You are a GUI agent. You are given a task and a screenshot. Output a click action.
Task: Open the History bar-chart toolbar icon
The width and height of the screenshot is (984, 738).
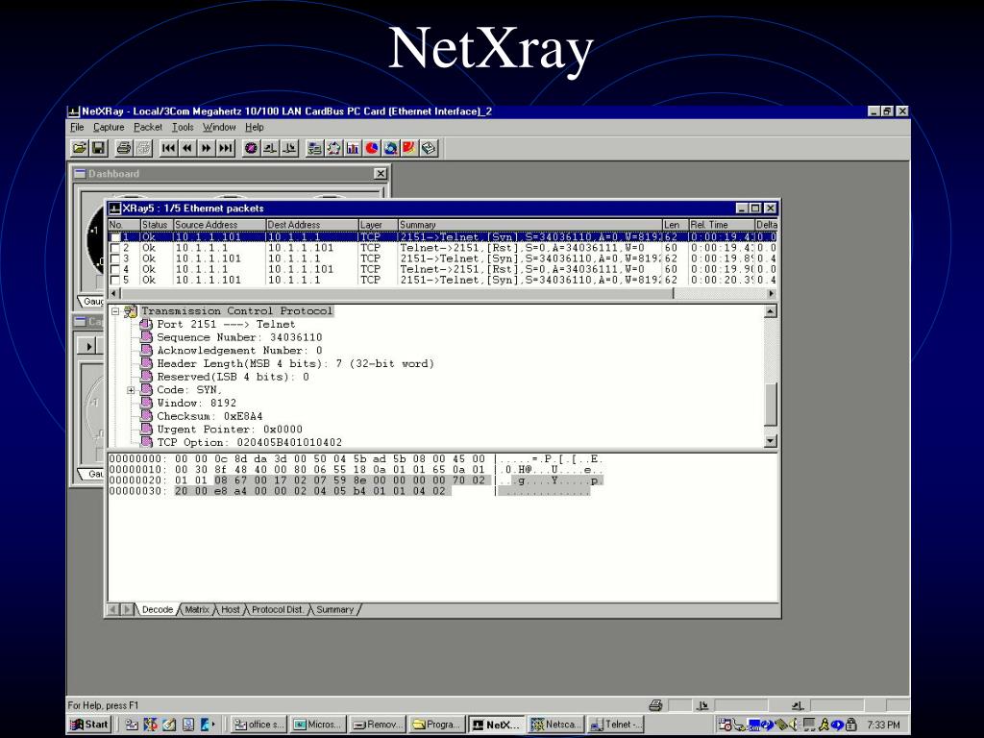pyautogui.click(x=353, y=148)
